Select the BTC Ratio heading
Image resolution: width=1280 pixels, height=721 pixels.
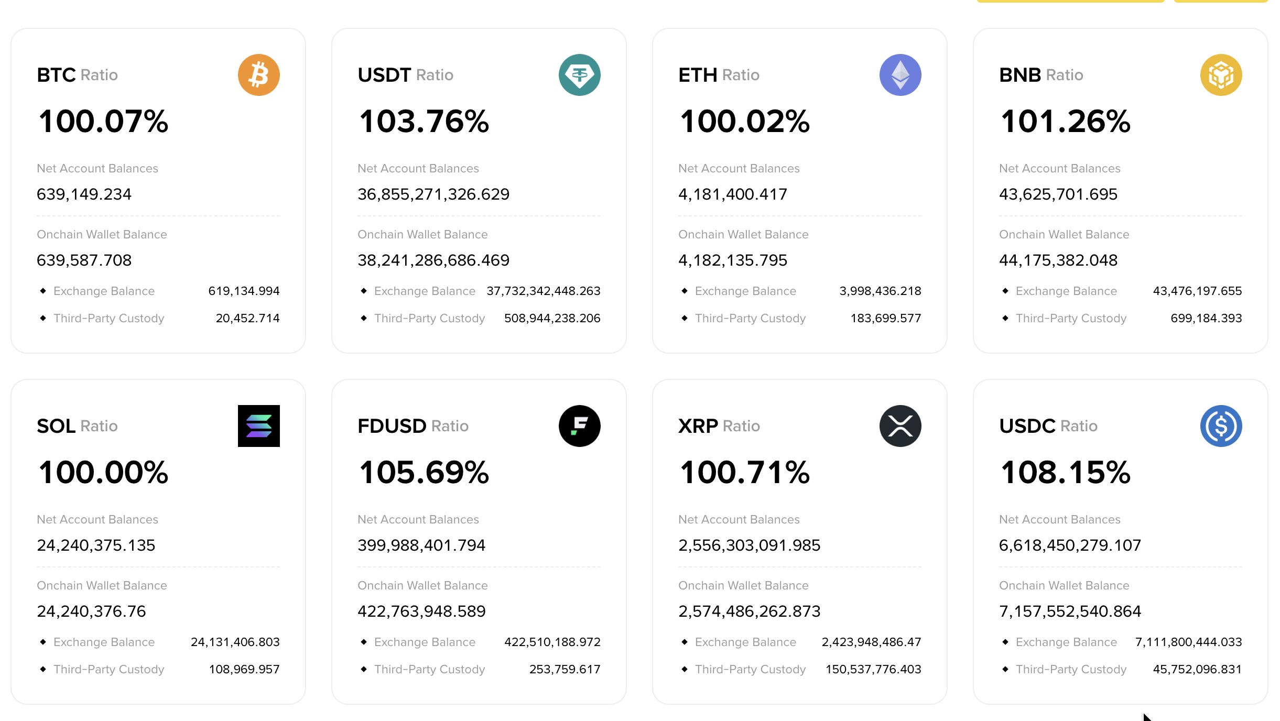(x=77, y=74)
